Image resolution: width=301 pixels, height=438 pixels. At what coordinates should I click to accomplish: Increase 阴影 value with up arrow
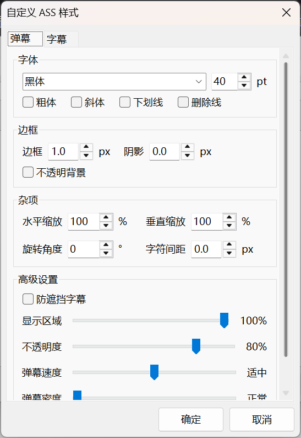187,147
